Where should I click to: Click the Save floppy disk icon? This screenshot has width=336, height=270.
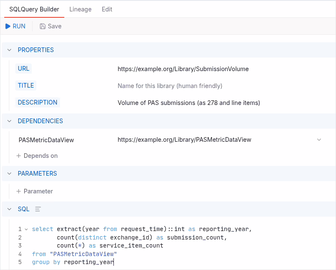pos(43,26)
